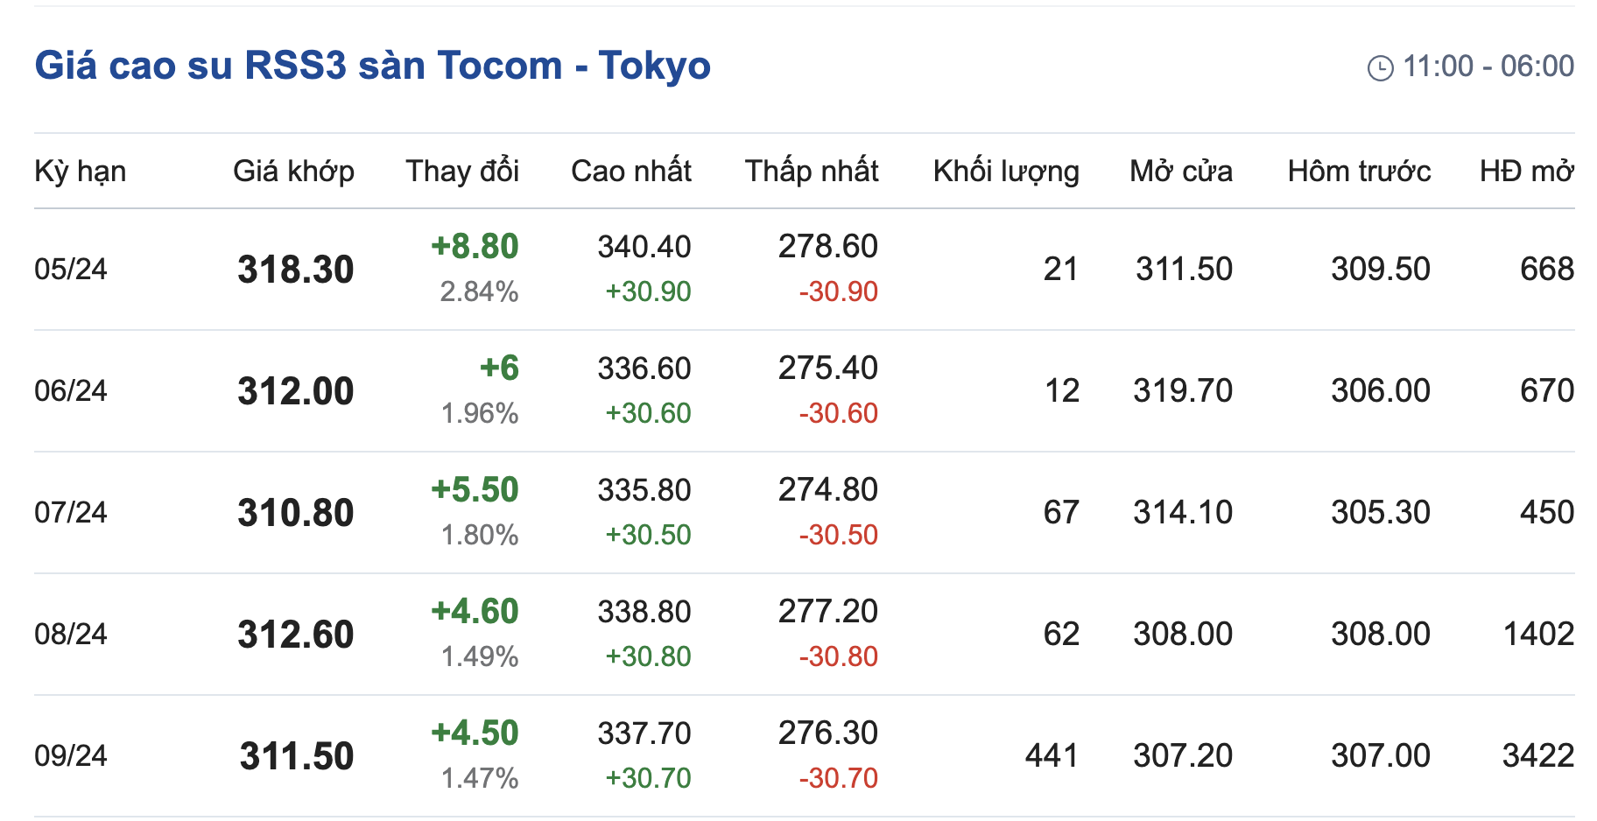1597x821 pixels.
Task: Click the 340.40 highest price
Action: 644,247
